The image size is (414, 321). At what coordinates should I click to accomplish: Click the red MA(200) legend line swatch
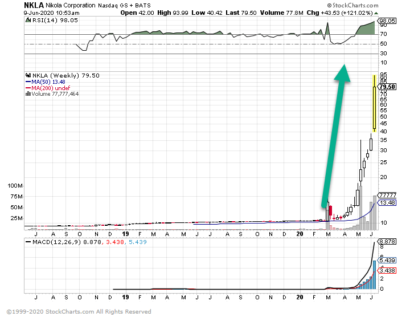point(28,88)
